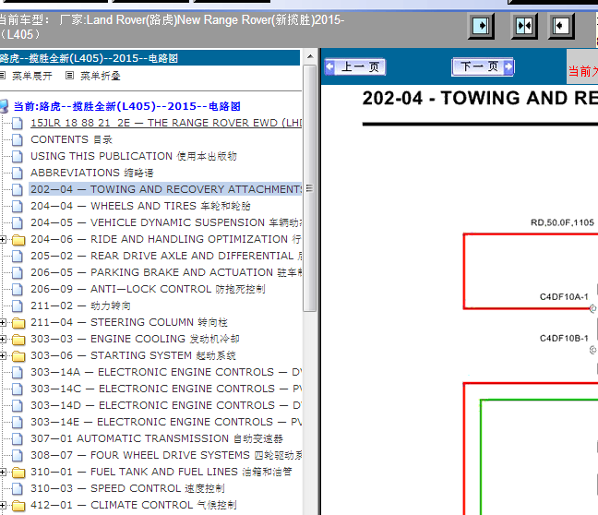
Task: Click the RD,50.0F,1105 wire label
Action: click(x=563, y=222)
